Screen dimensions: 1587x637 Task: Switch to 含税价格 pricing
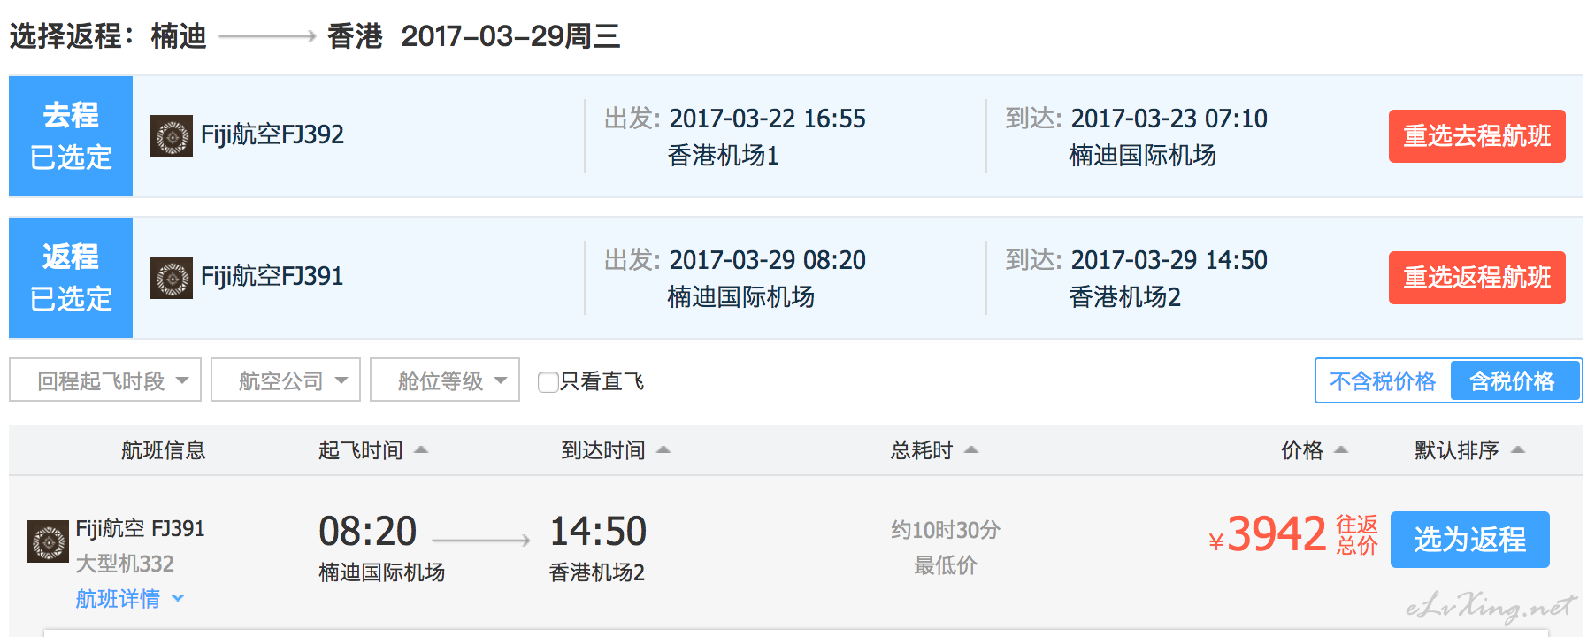1514,381
